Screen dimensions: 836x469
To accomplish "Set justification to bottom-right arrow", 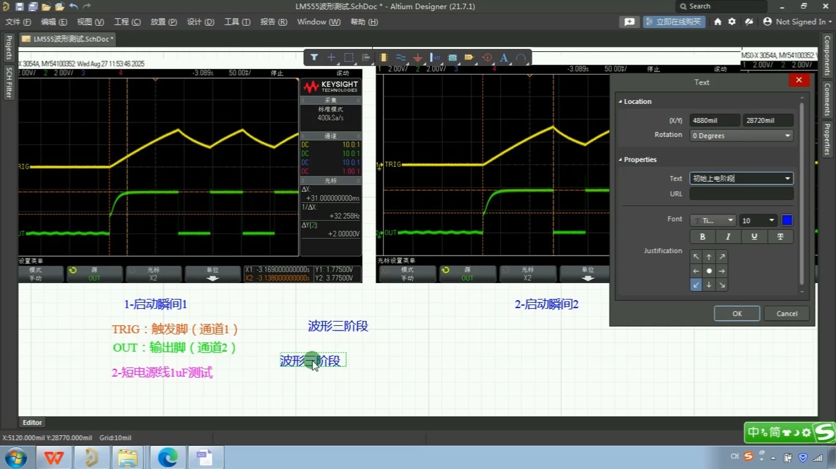I will click(x=722, y=284).
